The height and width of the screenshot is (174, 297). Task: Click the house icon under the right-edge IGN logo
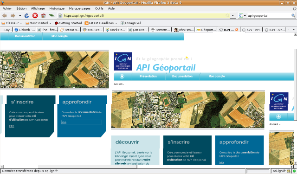278,116
